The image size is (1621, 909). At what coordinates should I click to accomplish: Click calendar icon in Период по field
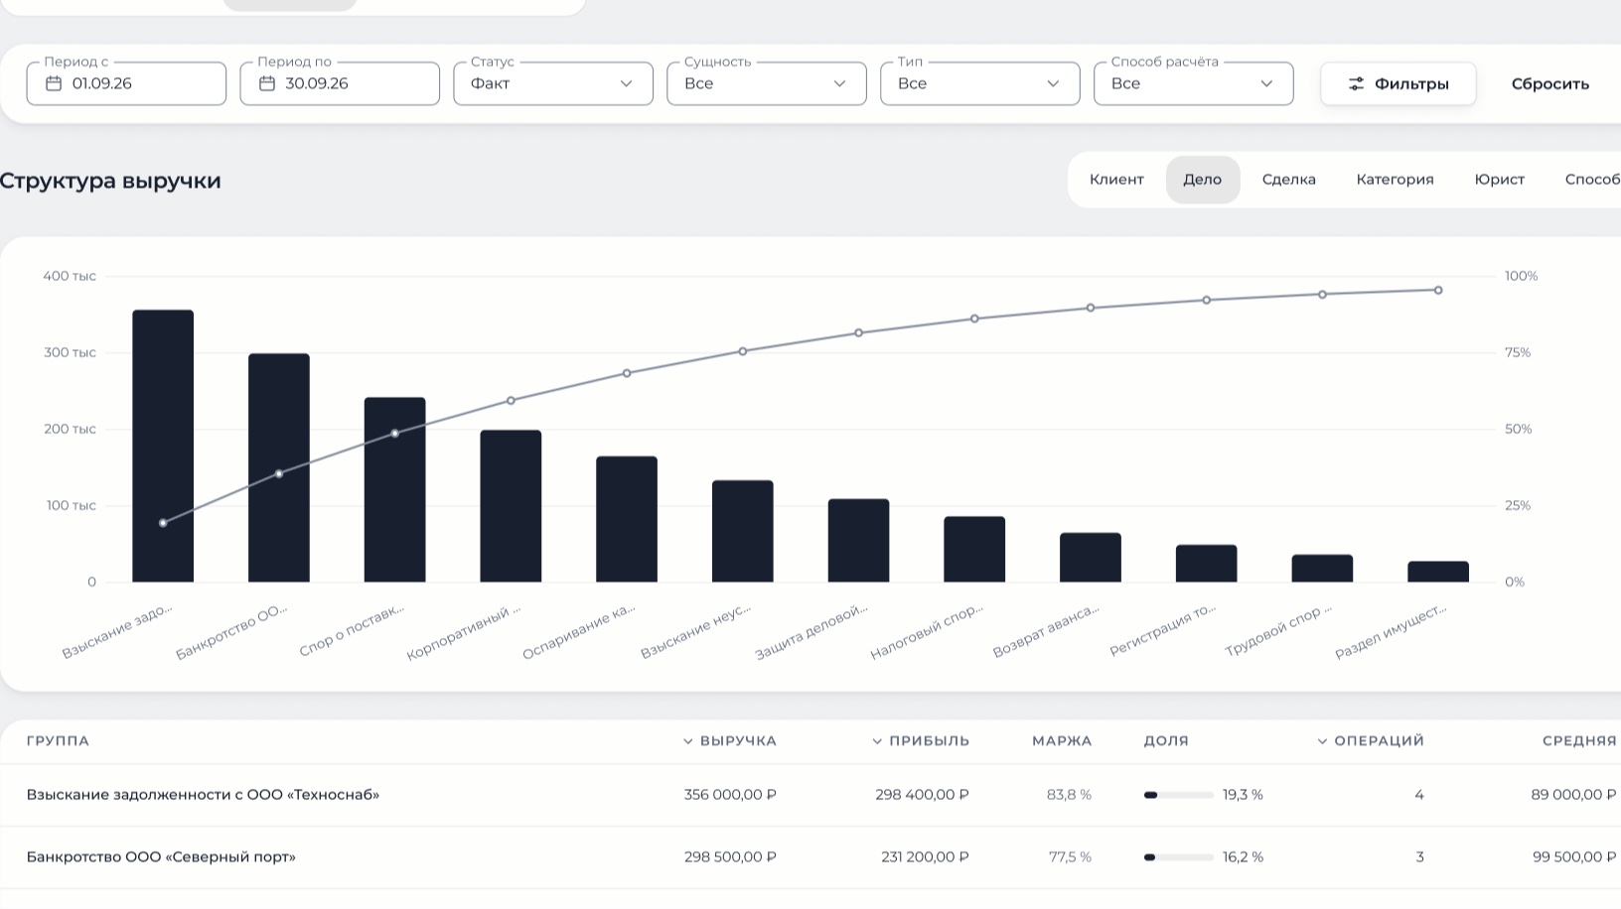(266, 83)
